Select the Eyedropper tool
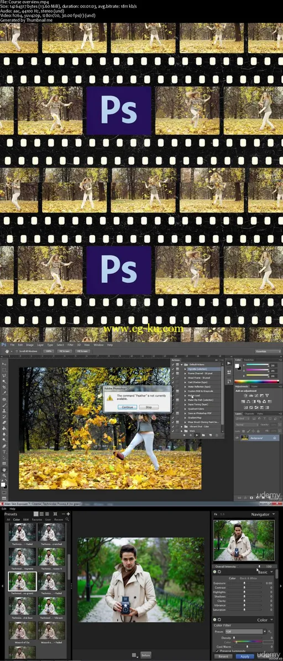The height and width of the screenshot is (661, 283). coord(4,393)
